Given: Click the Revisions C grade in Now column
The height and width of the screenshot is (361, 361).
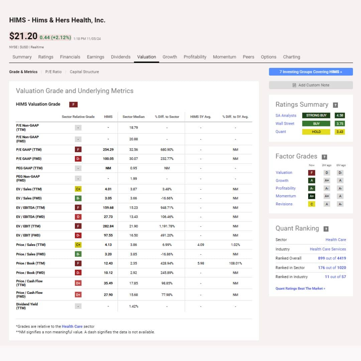Looking at the screenshot, I should (x=312, y=204).
